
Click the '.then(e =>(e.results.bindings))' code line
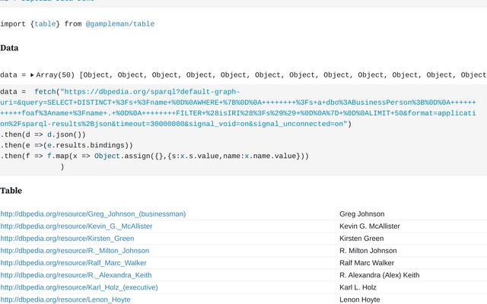(x=66, y=145)
